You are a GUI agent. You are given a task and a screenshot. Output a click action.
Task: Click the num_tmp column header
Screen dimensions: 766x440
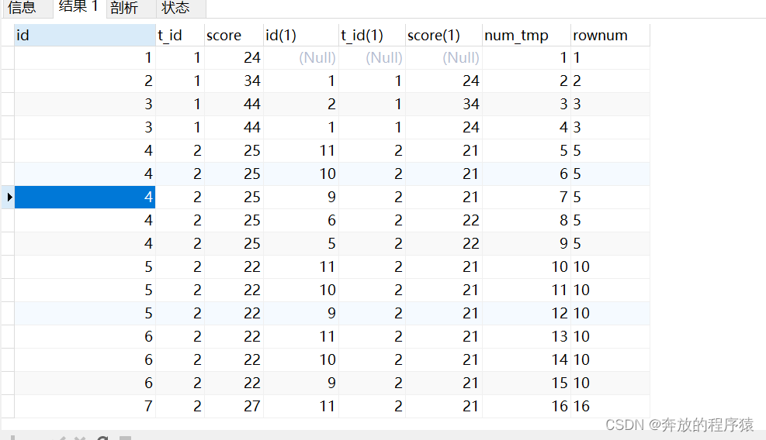[526, 35]
